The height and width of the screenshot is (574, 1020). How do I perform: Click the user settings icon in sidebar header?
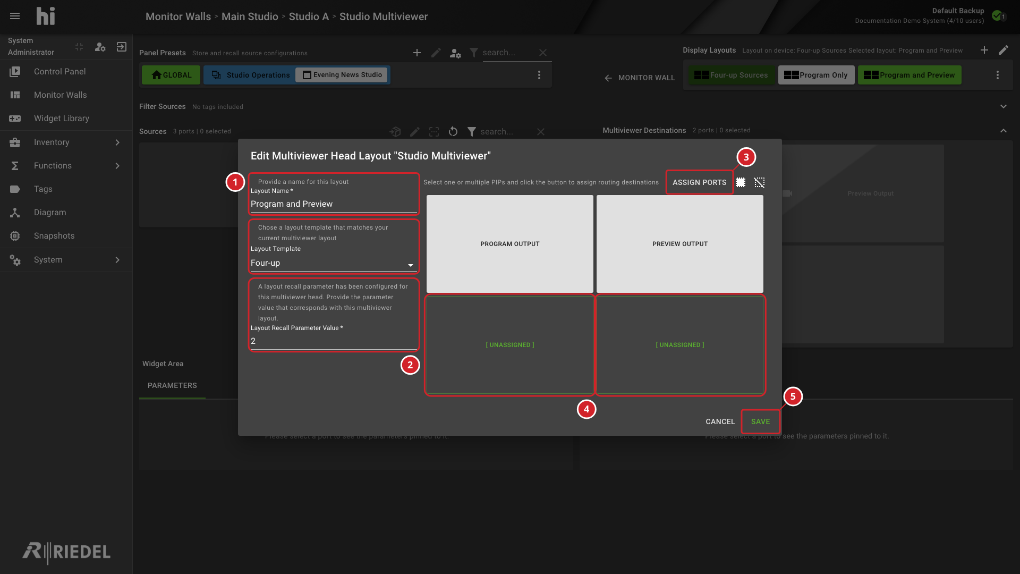tap(100, 47)
